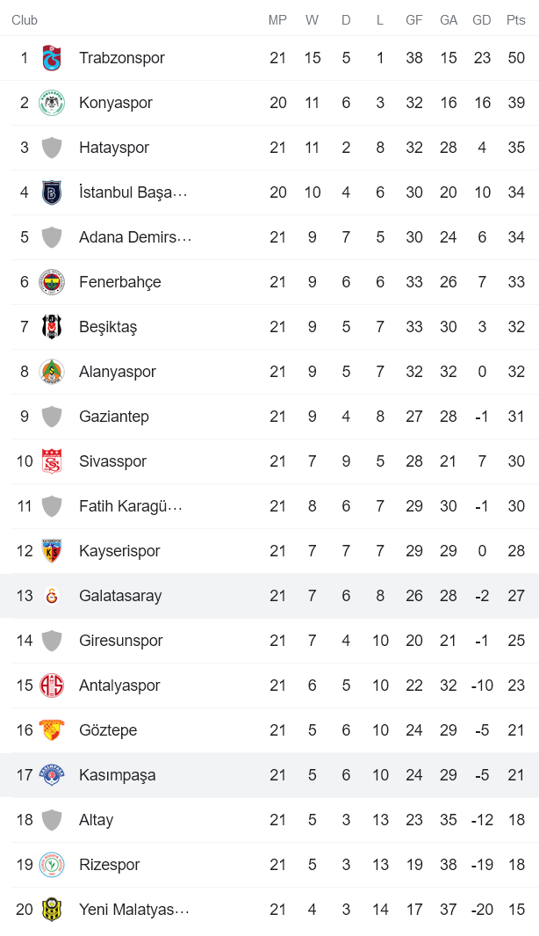Viewport: 539px width, 936px height.
Task: Select the Konyaspor badge icon
Action: 53,103
